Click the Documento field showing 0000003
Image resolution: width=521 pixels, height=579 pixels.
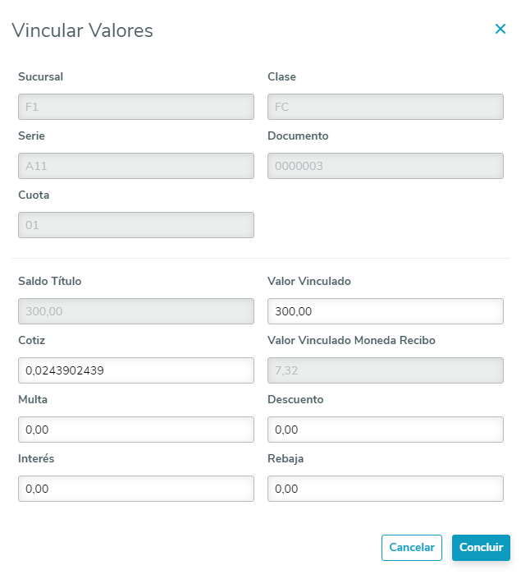point(385,166)
